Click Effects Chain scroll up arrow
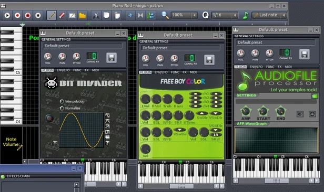The height and width of the screenshot is (192, 324). [x=76, y=185]
